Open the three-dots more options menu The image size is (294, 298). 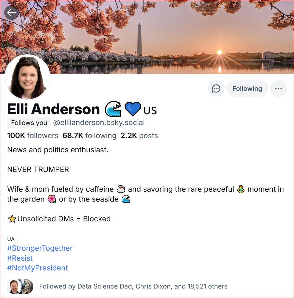pyautogui.click(x=278, y=89)
